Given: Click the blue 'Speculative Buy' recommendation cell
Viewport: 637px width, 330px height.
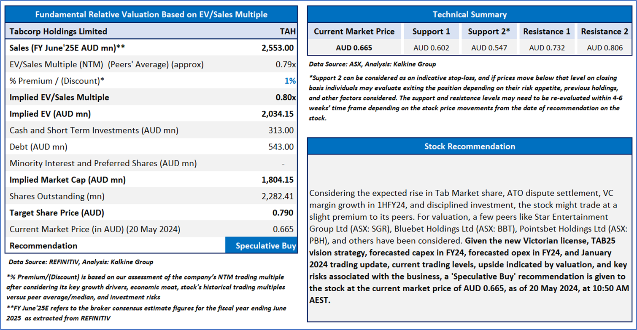Looking at the screenshot, I should tap(262, 246).
